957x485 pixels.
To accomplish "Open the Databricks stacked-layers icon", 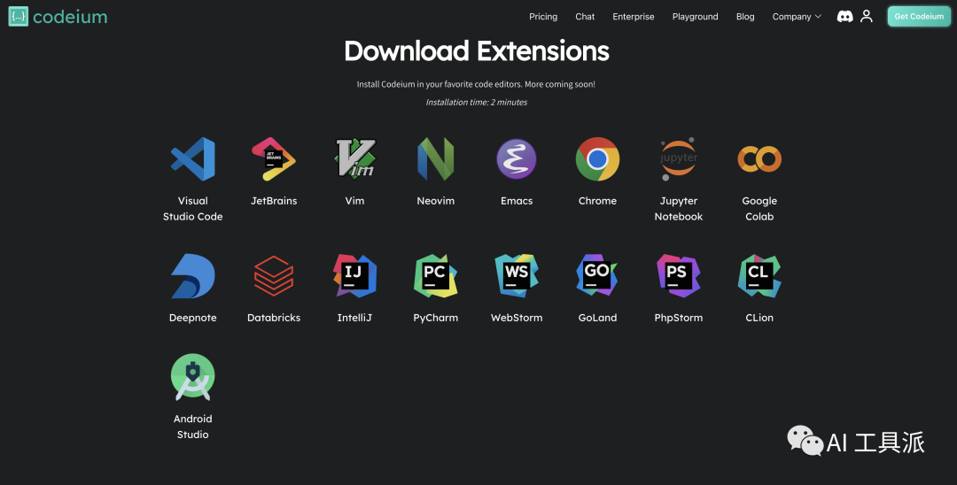I will pos(274,276).
